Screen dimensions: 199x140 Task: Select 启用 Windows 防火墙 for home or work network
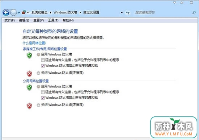point(38,55)
